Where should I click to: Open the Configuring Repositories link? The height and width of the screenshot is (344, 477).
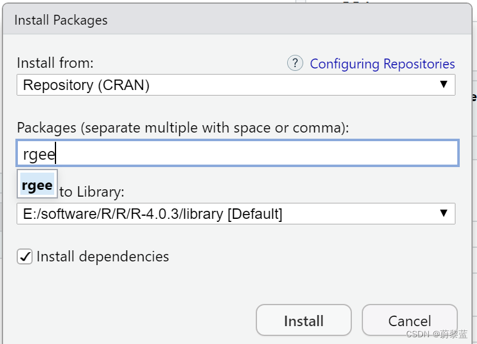pyautogui.click(x=382, y=64)
